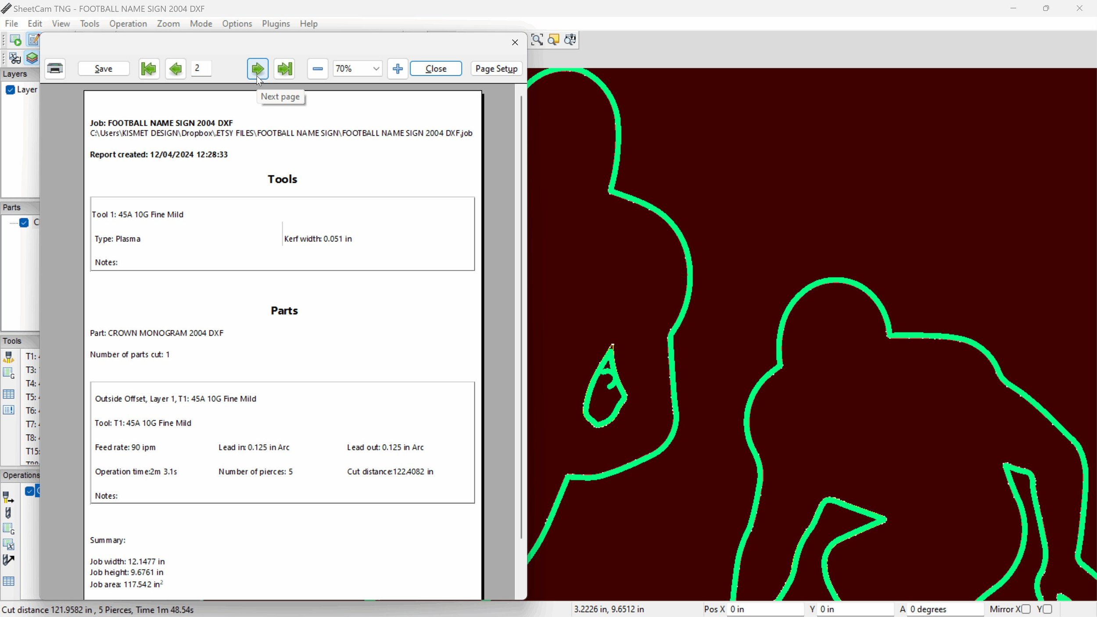Zoom out the preview with minus button

point(318,69)
